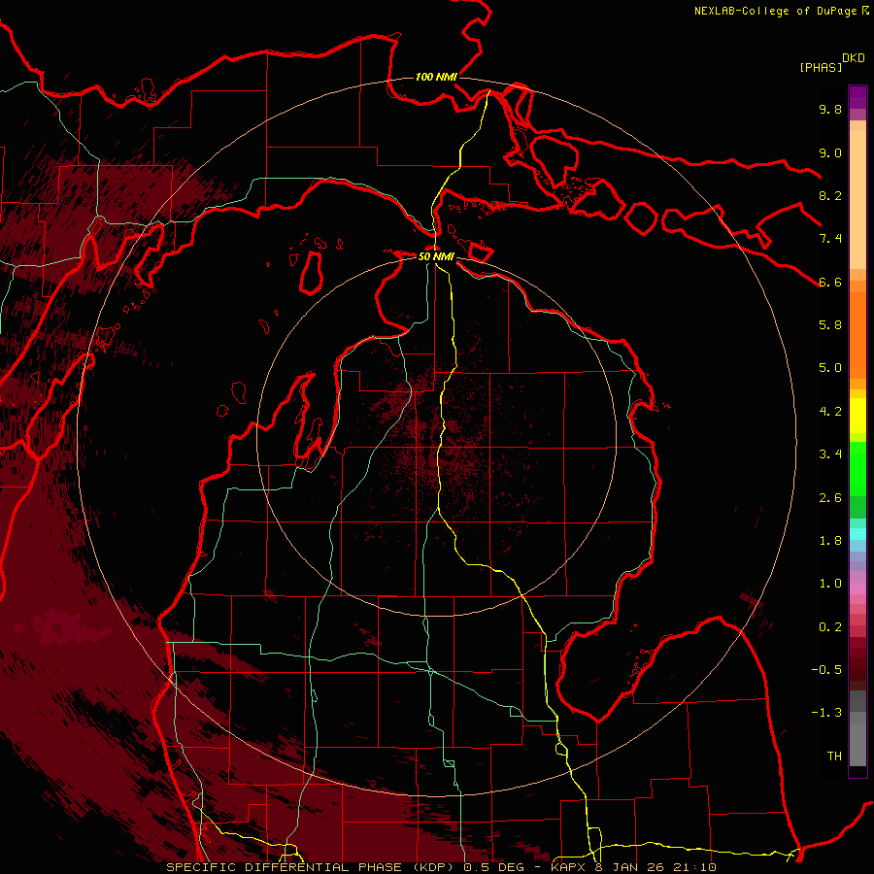
Task: Pick the bright green band of the color scale
Action: (857, 469)
